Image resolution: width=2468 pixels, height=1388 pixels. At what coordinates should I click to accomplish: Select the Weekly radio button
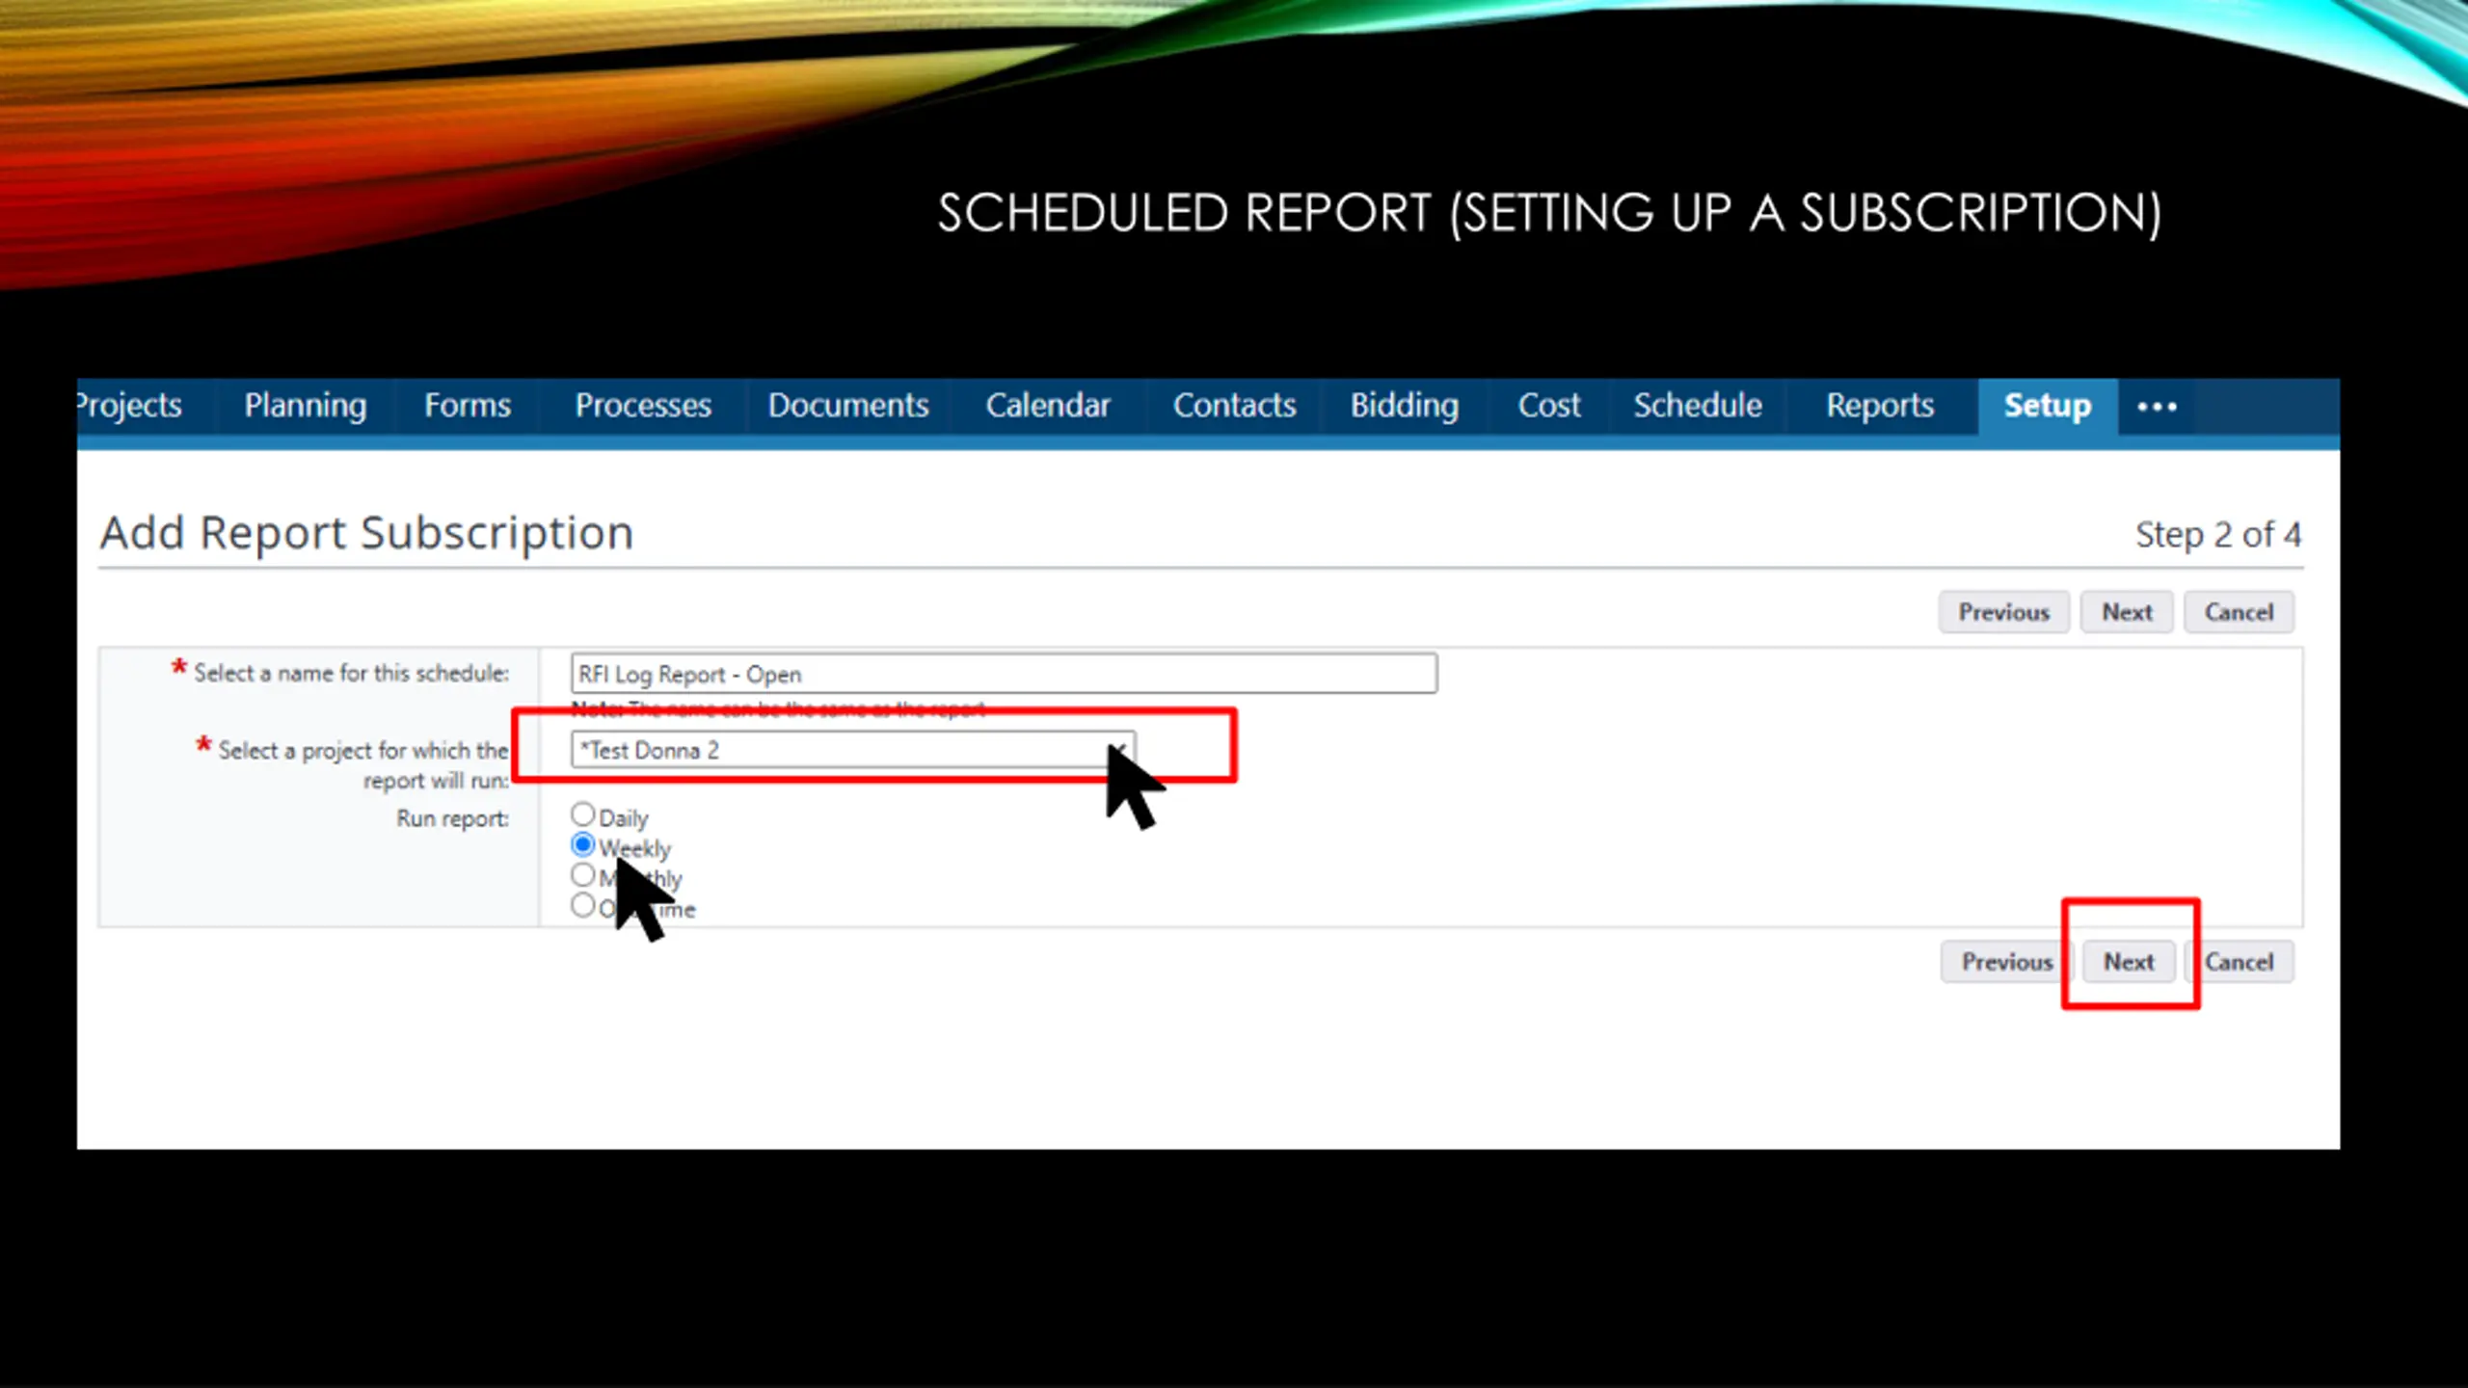(582, 845)
